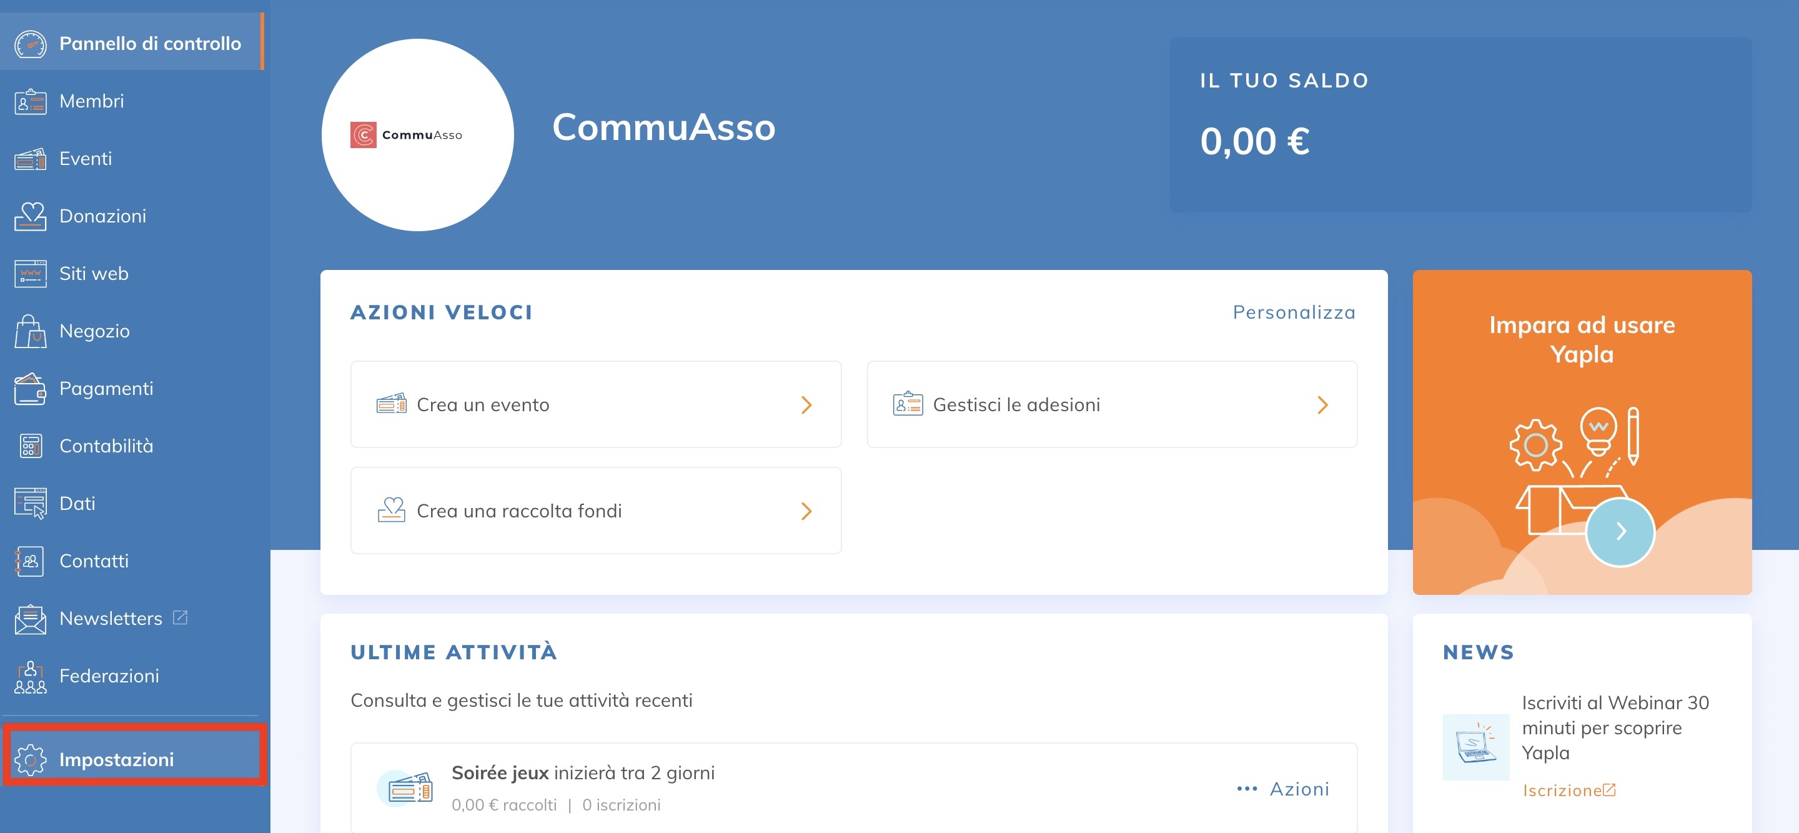Click the Membri ID card icon
1799x833 pixels.
pos(30,101)
